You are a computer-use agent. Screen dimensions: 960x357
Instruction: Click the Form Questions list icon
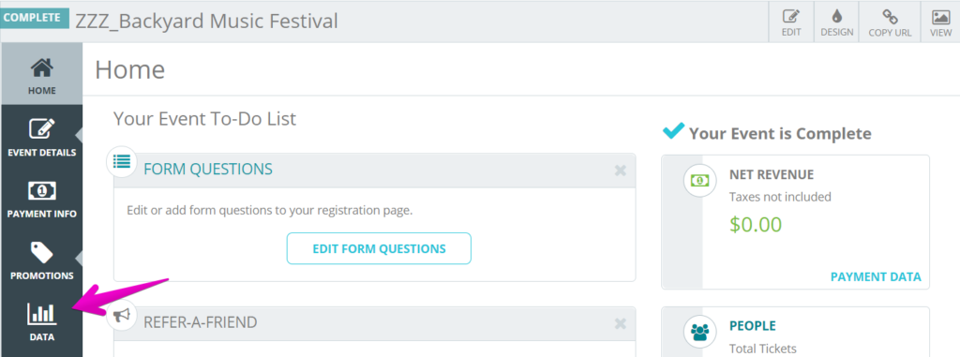[122, 162]
